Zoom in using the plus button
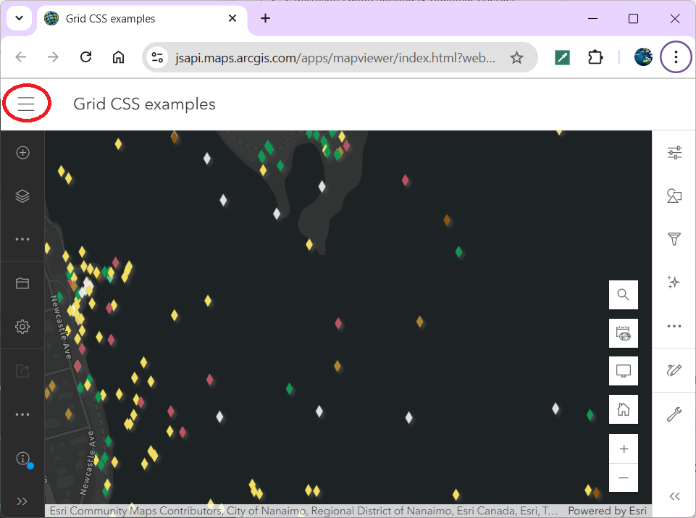 623,448
